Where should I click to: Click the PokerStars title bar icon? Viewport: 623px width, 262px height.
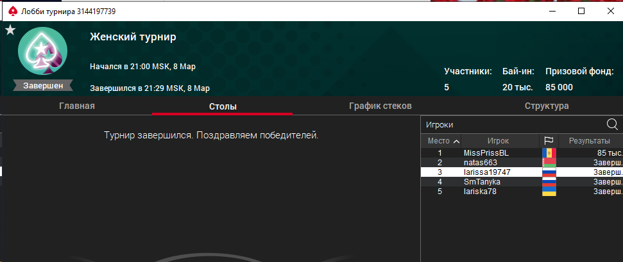13,12
